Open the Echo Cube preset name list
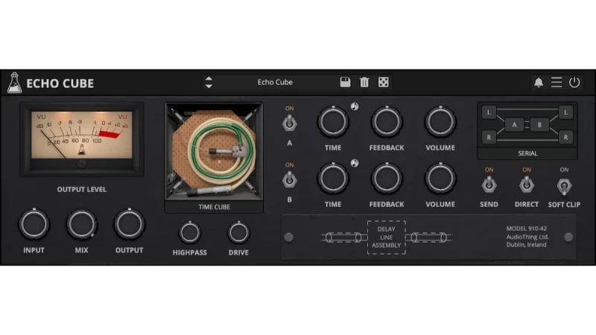Image resolution: width=596 pixels, height=335 pixels. point(275,82)
